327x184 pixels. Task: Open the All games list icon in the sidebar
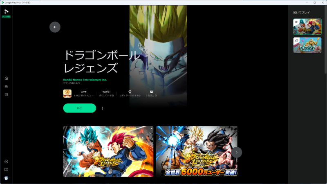click(x=6, y=95)
